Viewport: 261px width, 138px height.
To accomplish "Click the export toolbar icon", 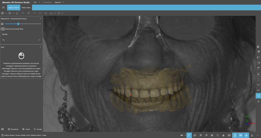I will click(59, 13).
